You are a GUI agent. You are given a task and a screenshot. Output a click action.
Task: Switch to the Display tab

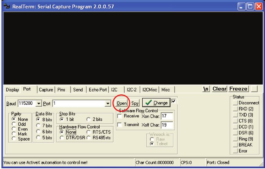12,90
